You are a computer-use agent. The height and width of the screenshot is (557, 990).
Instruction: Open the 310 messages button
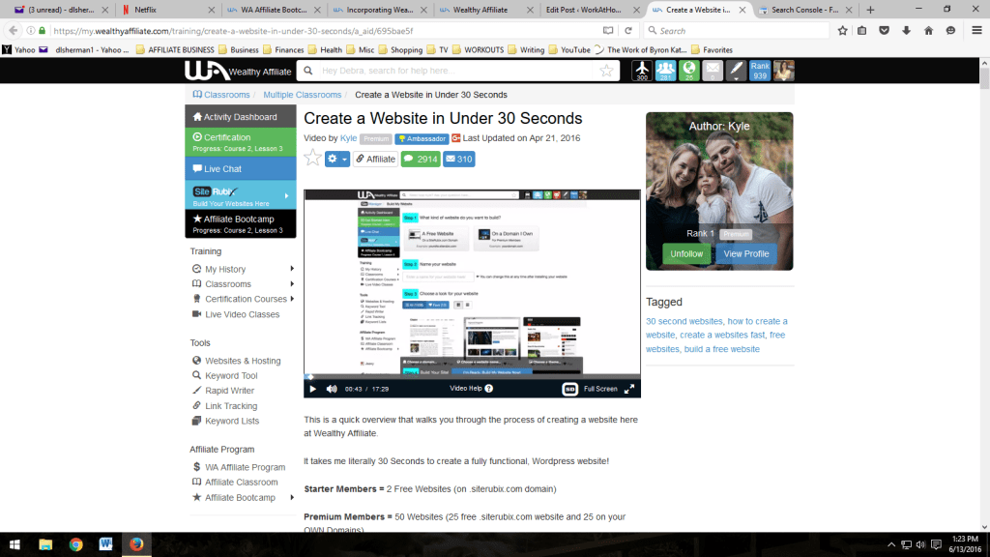click(x=459, y=160)
